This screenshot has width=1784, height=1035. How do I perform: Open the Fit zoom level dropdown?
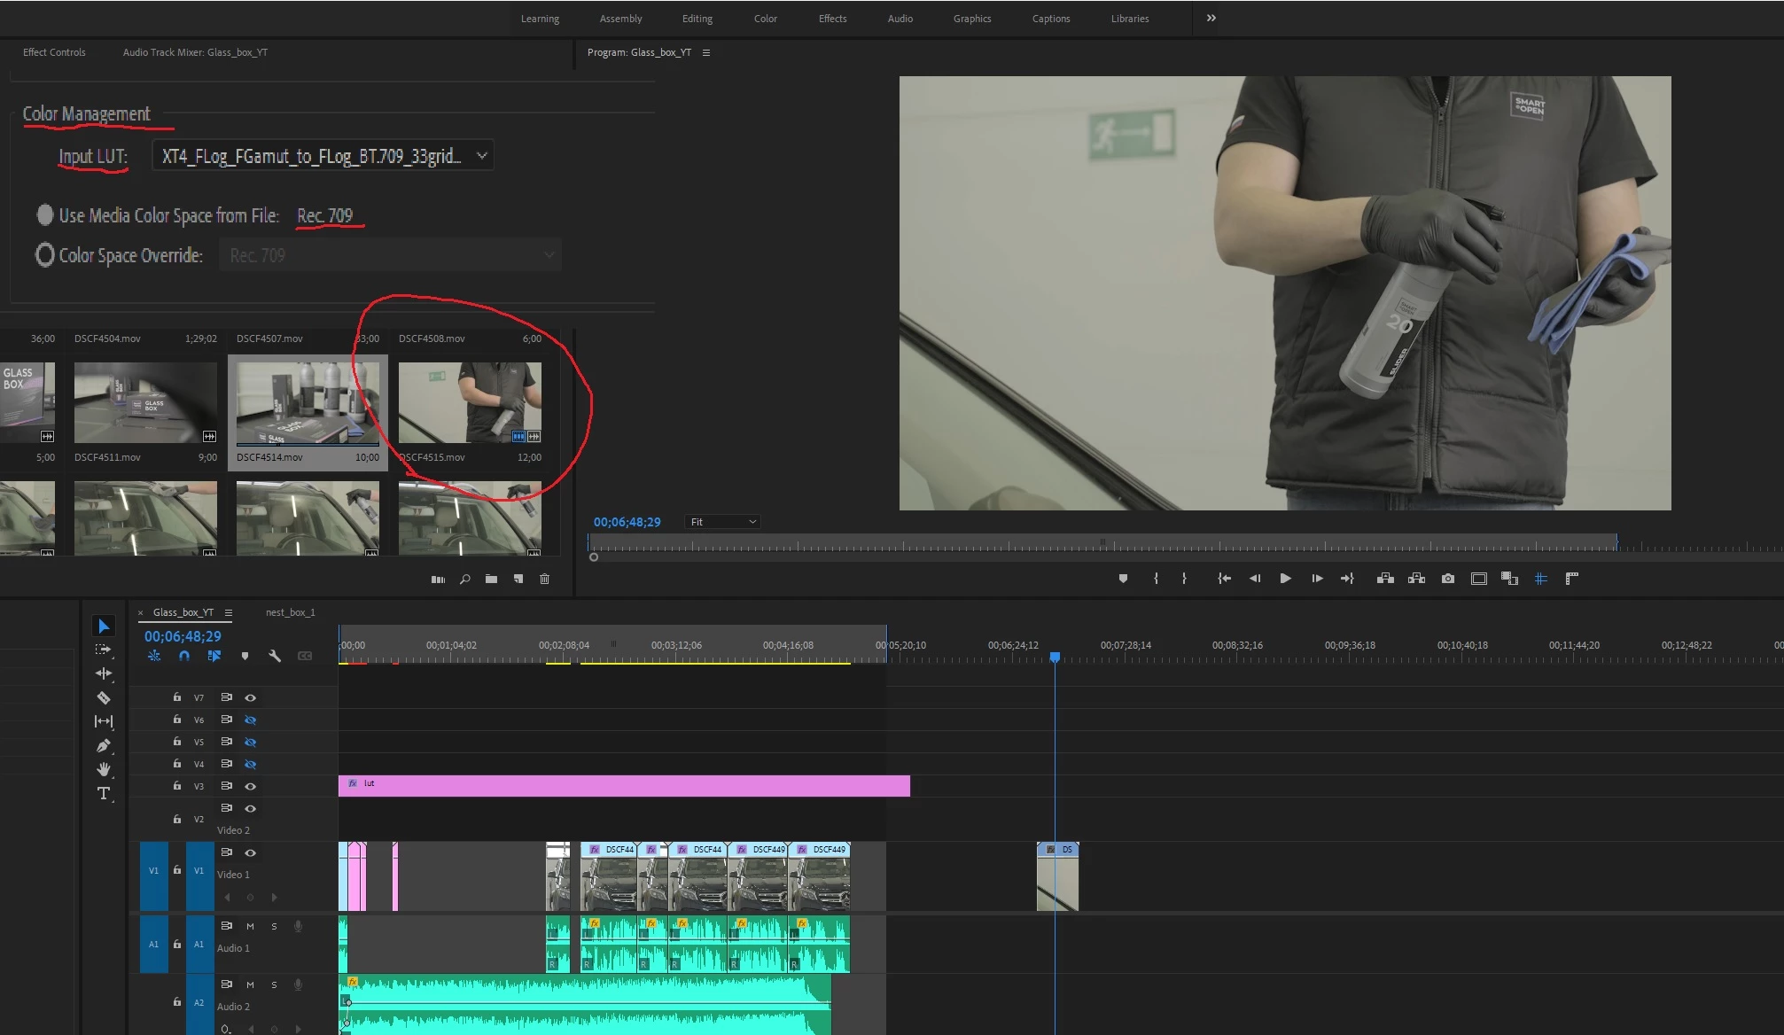click(x=723, y=522)
